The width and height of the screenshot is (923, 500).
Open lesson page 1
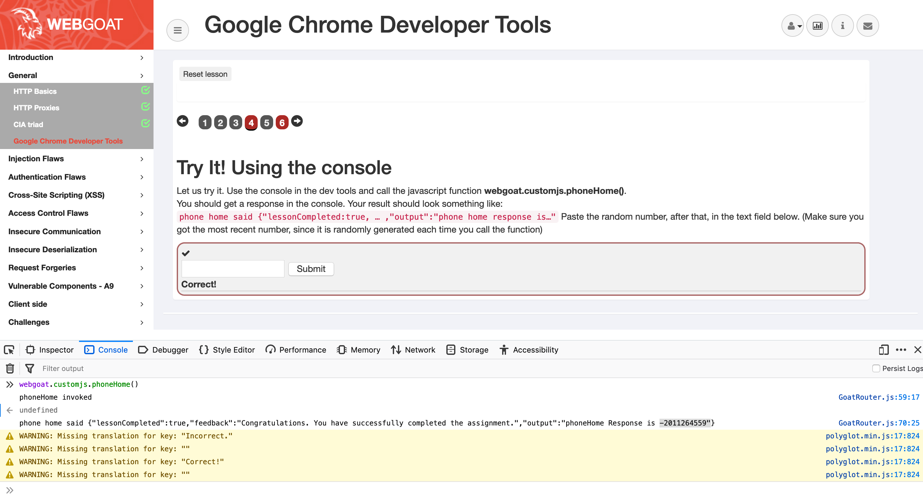[204, 123]
